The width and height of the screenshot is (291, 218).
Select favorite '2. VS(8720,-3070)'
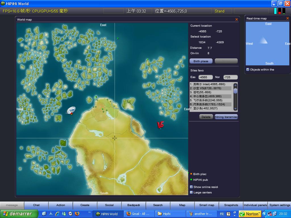pyautogui.click(x=211, y=88)
